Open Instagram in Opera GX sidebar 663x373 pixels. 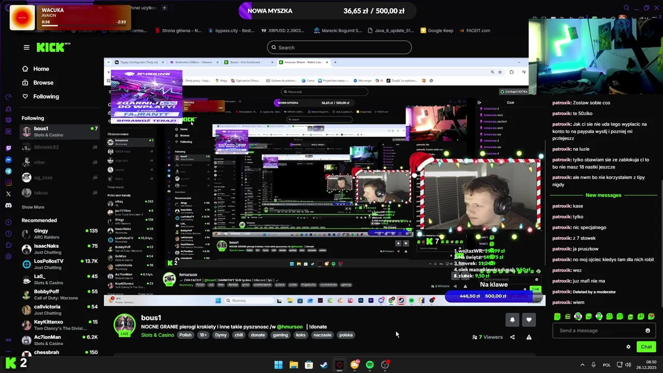(8, 182)
